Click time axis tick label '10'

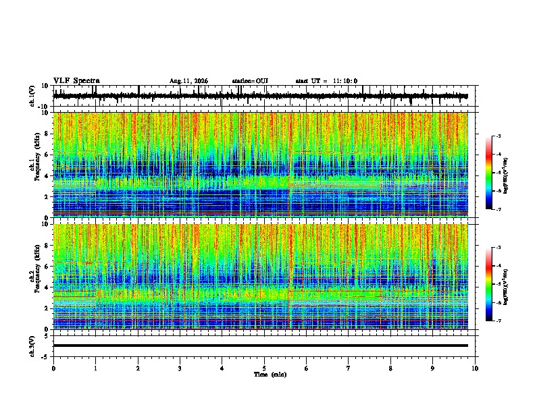(475, 368)
